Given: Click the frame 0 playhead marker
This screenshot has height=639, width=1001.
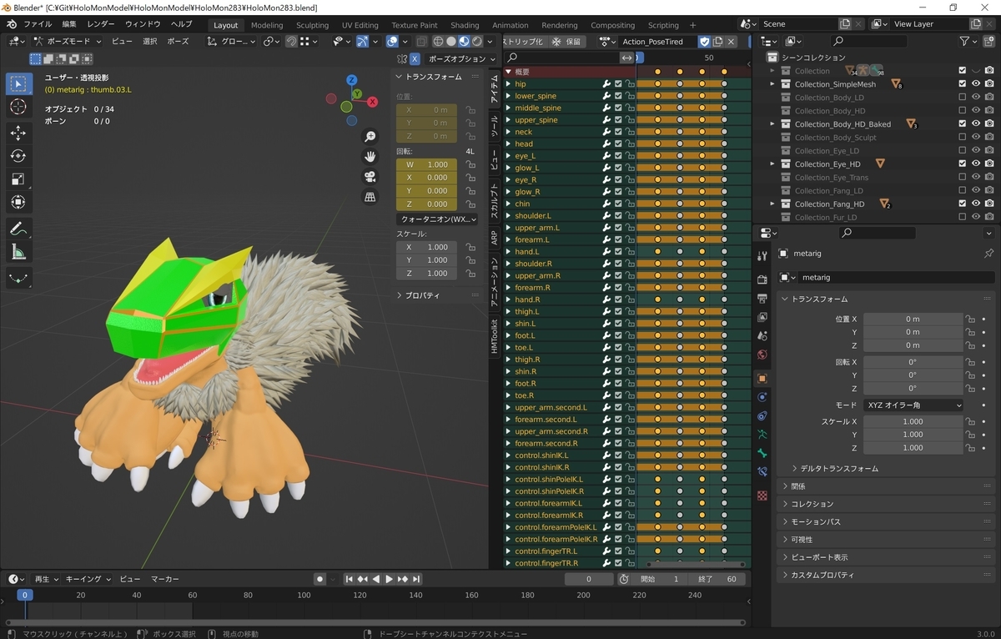Looking at the screenshot, I should 25,595.
